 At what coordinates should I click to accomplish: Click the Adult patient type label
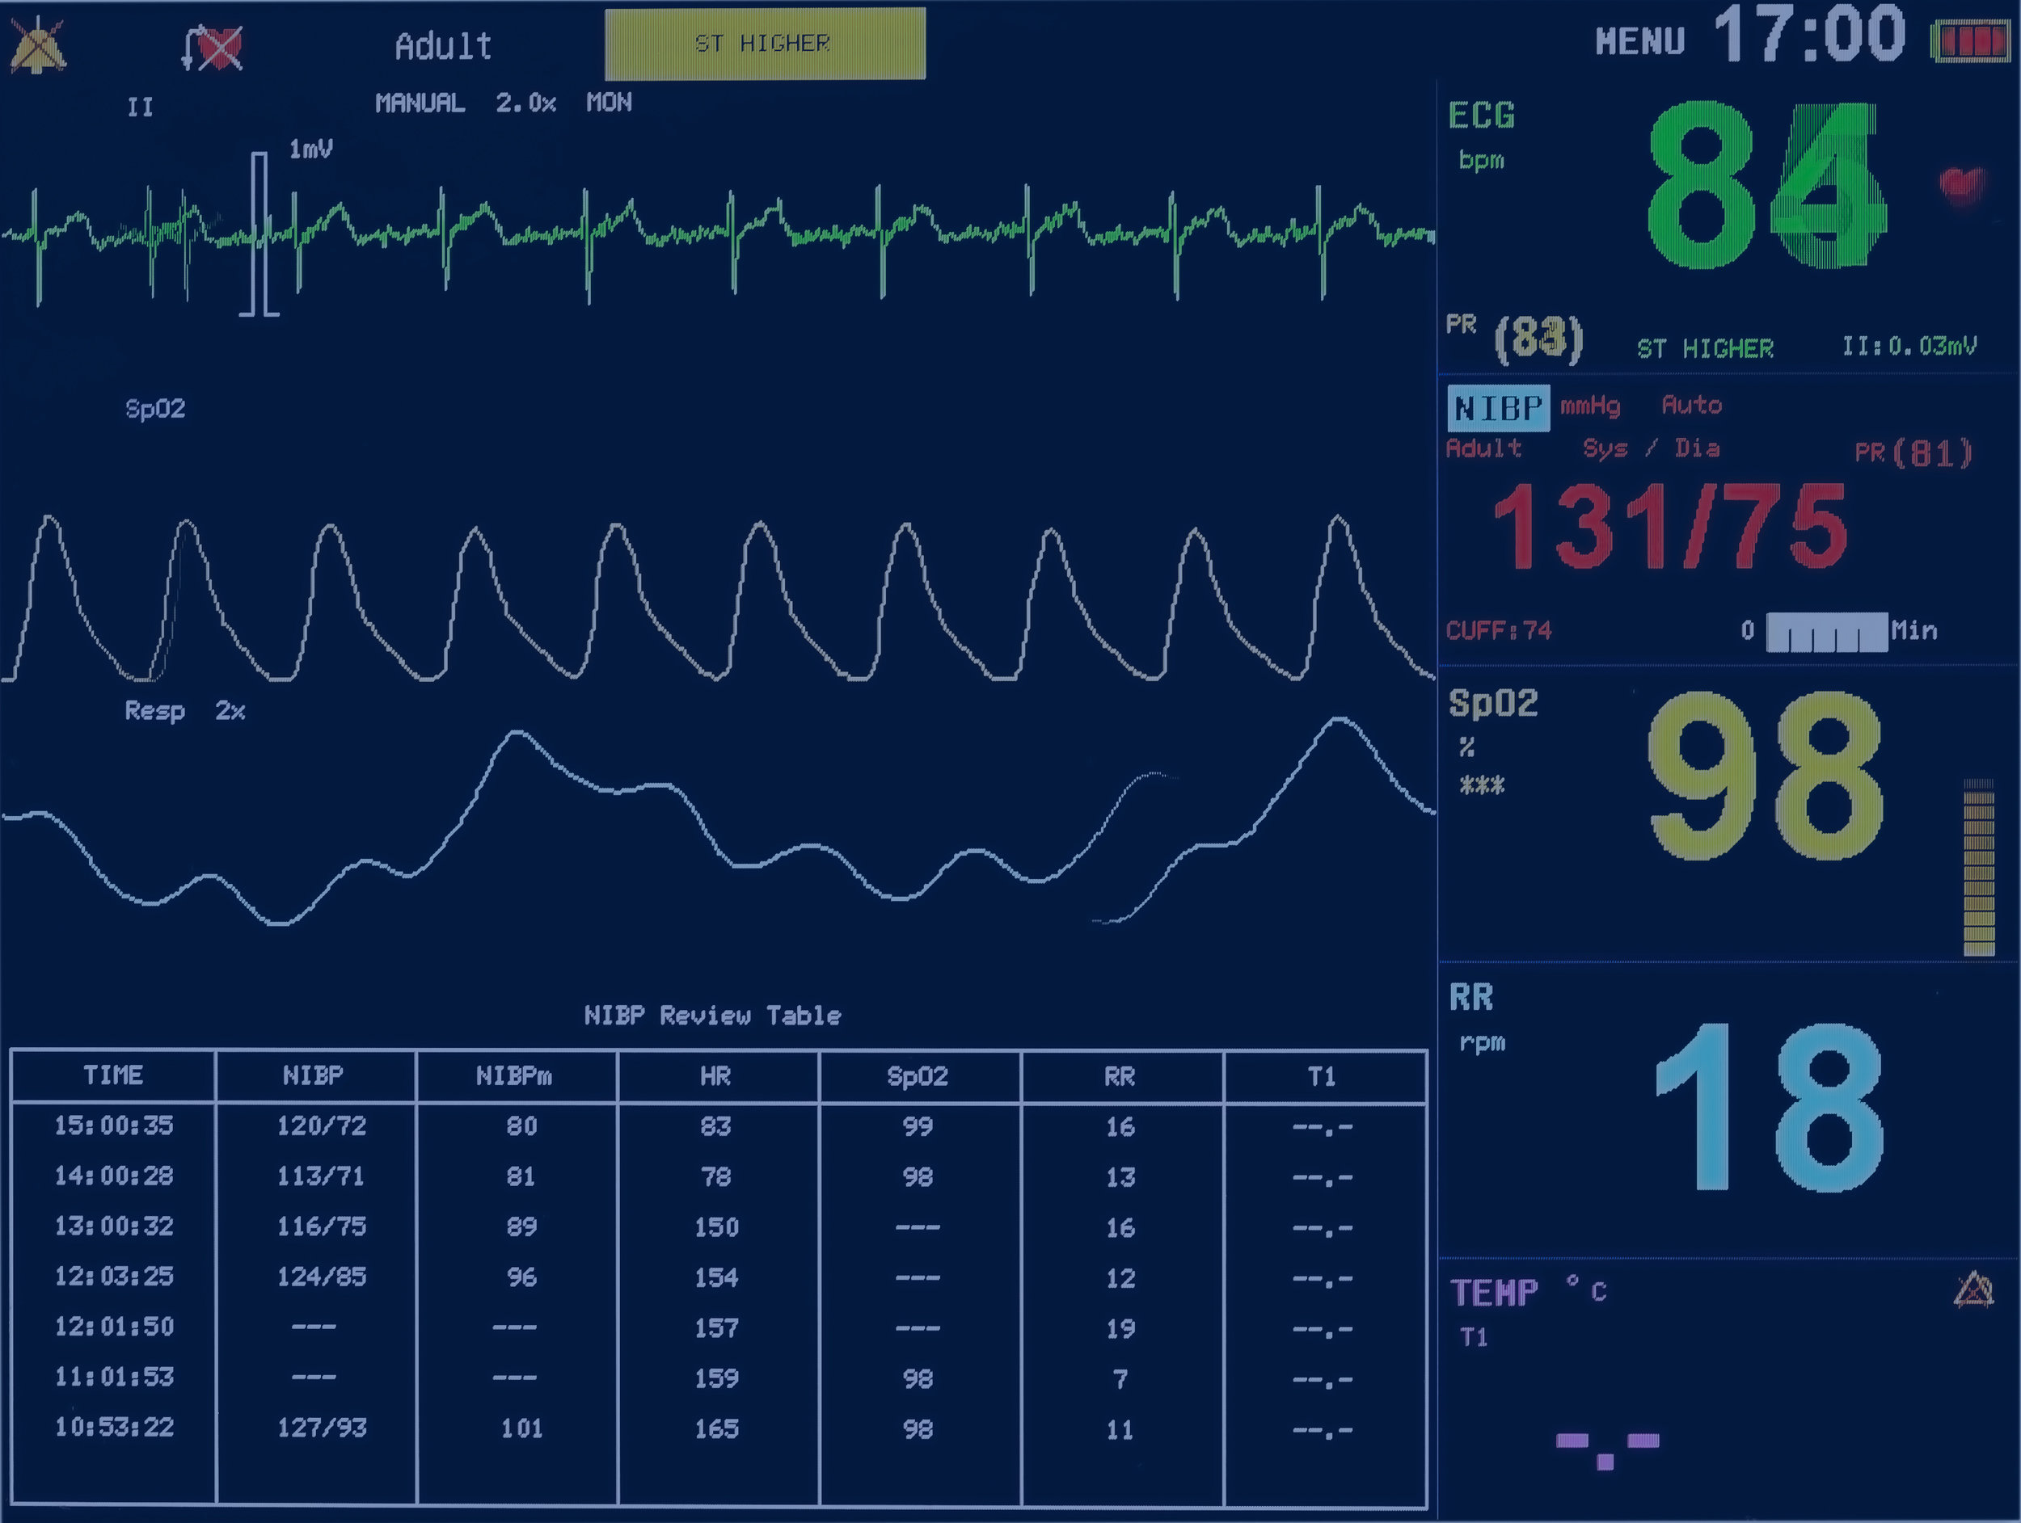[443, 46]
